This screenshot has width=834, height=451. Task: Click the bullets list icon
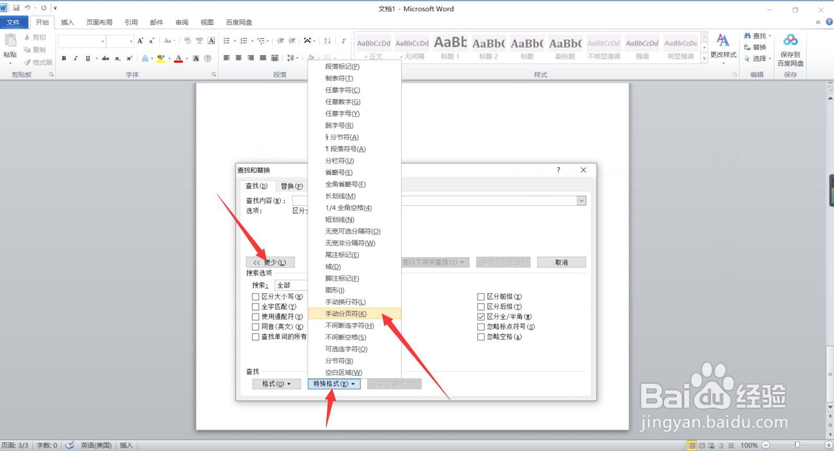pos(227,41)
